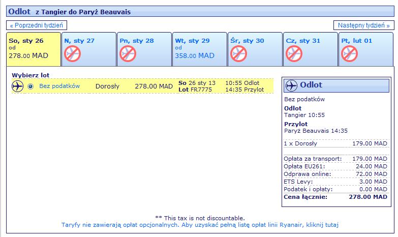Image resolution: width=398 pixels, height=237 pixels.
Task: Click the airplane icon in Odlot summary header
Action: [x=291, y=85]
